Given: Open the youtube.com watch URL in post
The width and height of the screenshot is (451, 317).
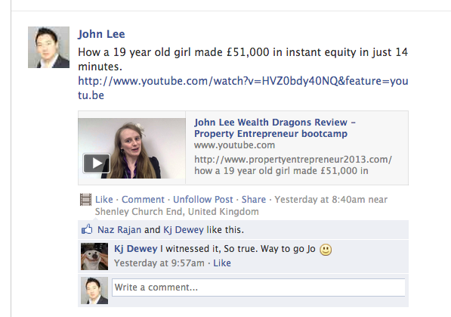Looking at the screenshot, I should point(243,88).
